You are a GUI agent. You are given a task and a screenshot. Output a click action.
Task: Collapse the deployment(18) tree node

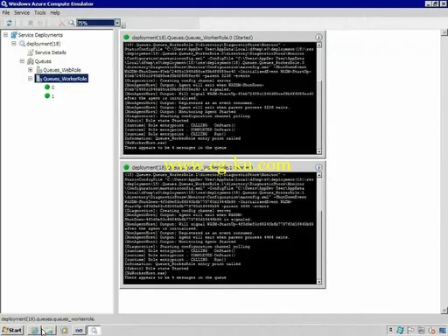14,44
